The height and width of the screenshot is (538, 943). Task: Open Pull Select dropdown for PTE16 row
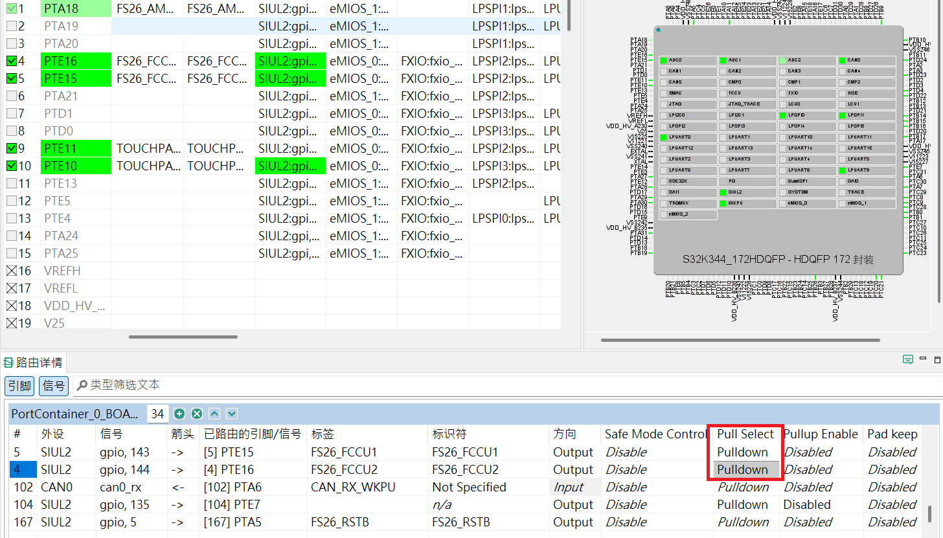[x=746, y=469]
